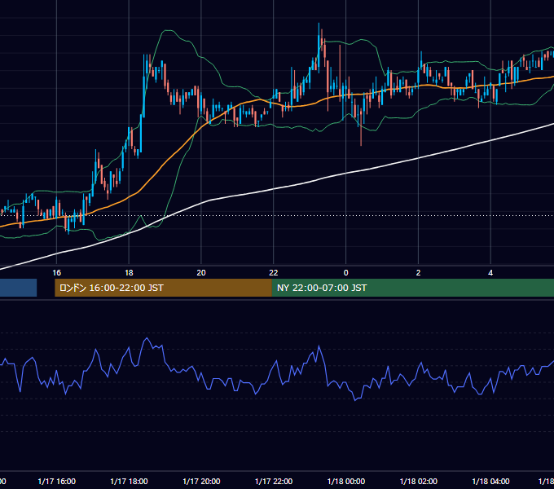Click the 20 hour label on chart axis
This screenshot has height=489, width=554.
tap(201, 273)
